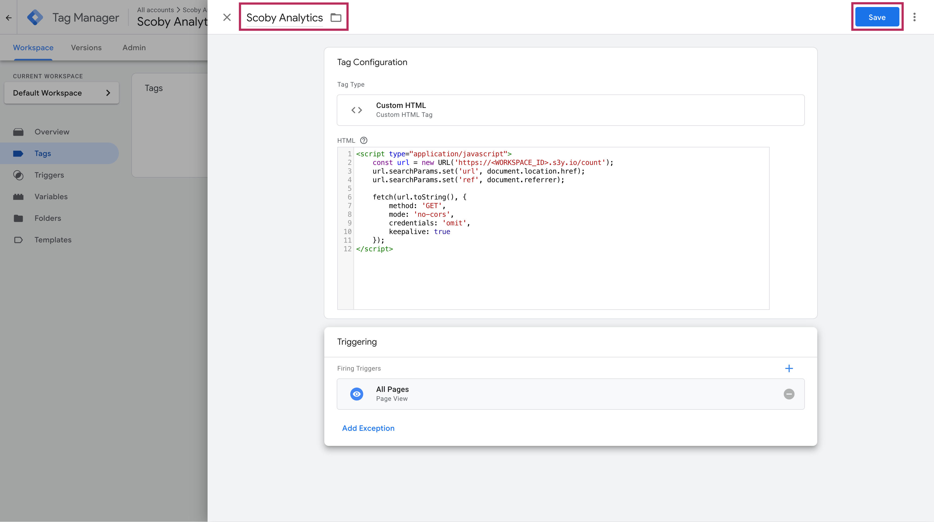The width and height of the screenshot is (934, 522).
Task: Click the folder icon next to tag name
Action: click(336, 17)
